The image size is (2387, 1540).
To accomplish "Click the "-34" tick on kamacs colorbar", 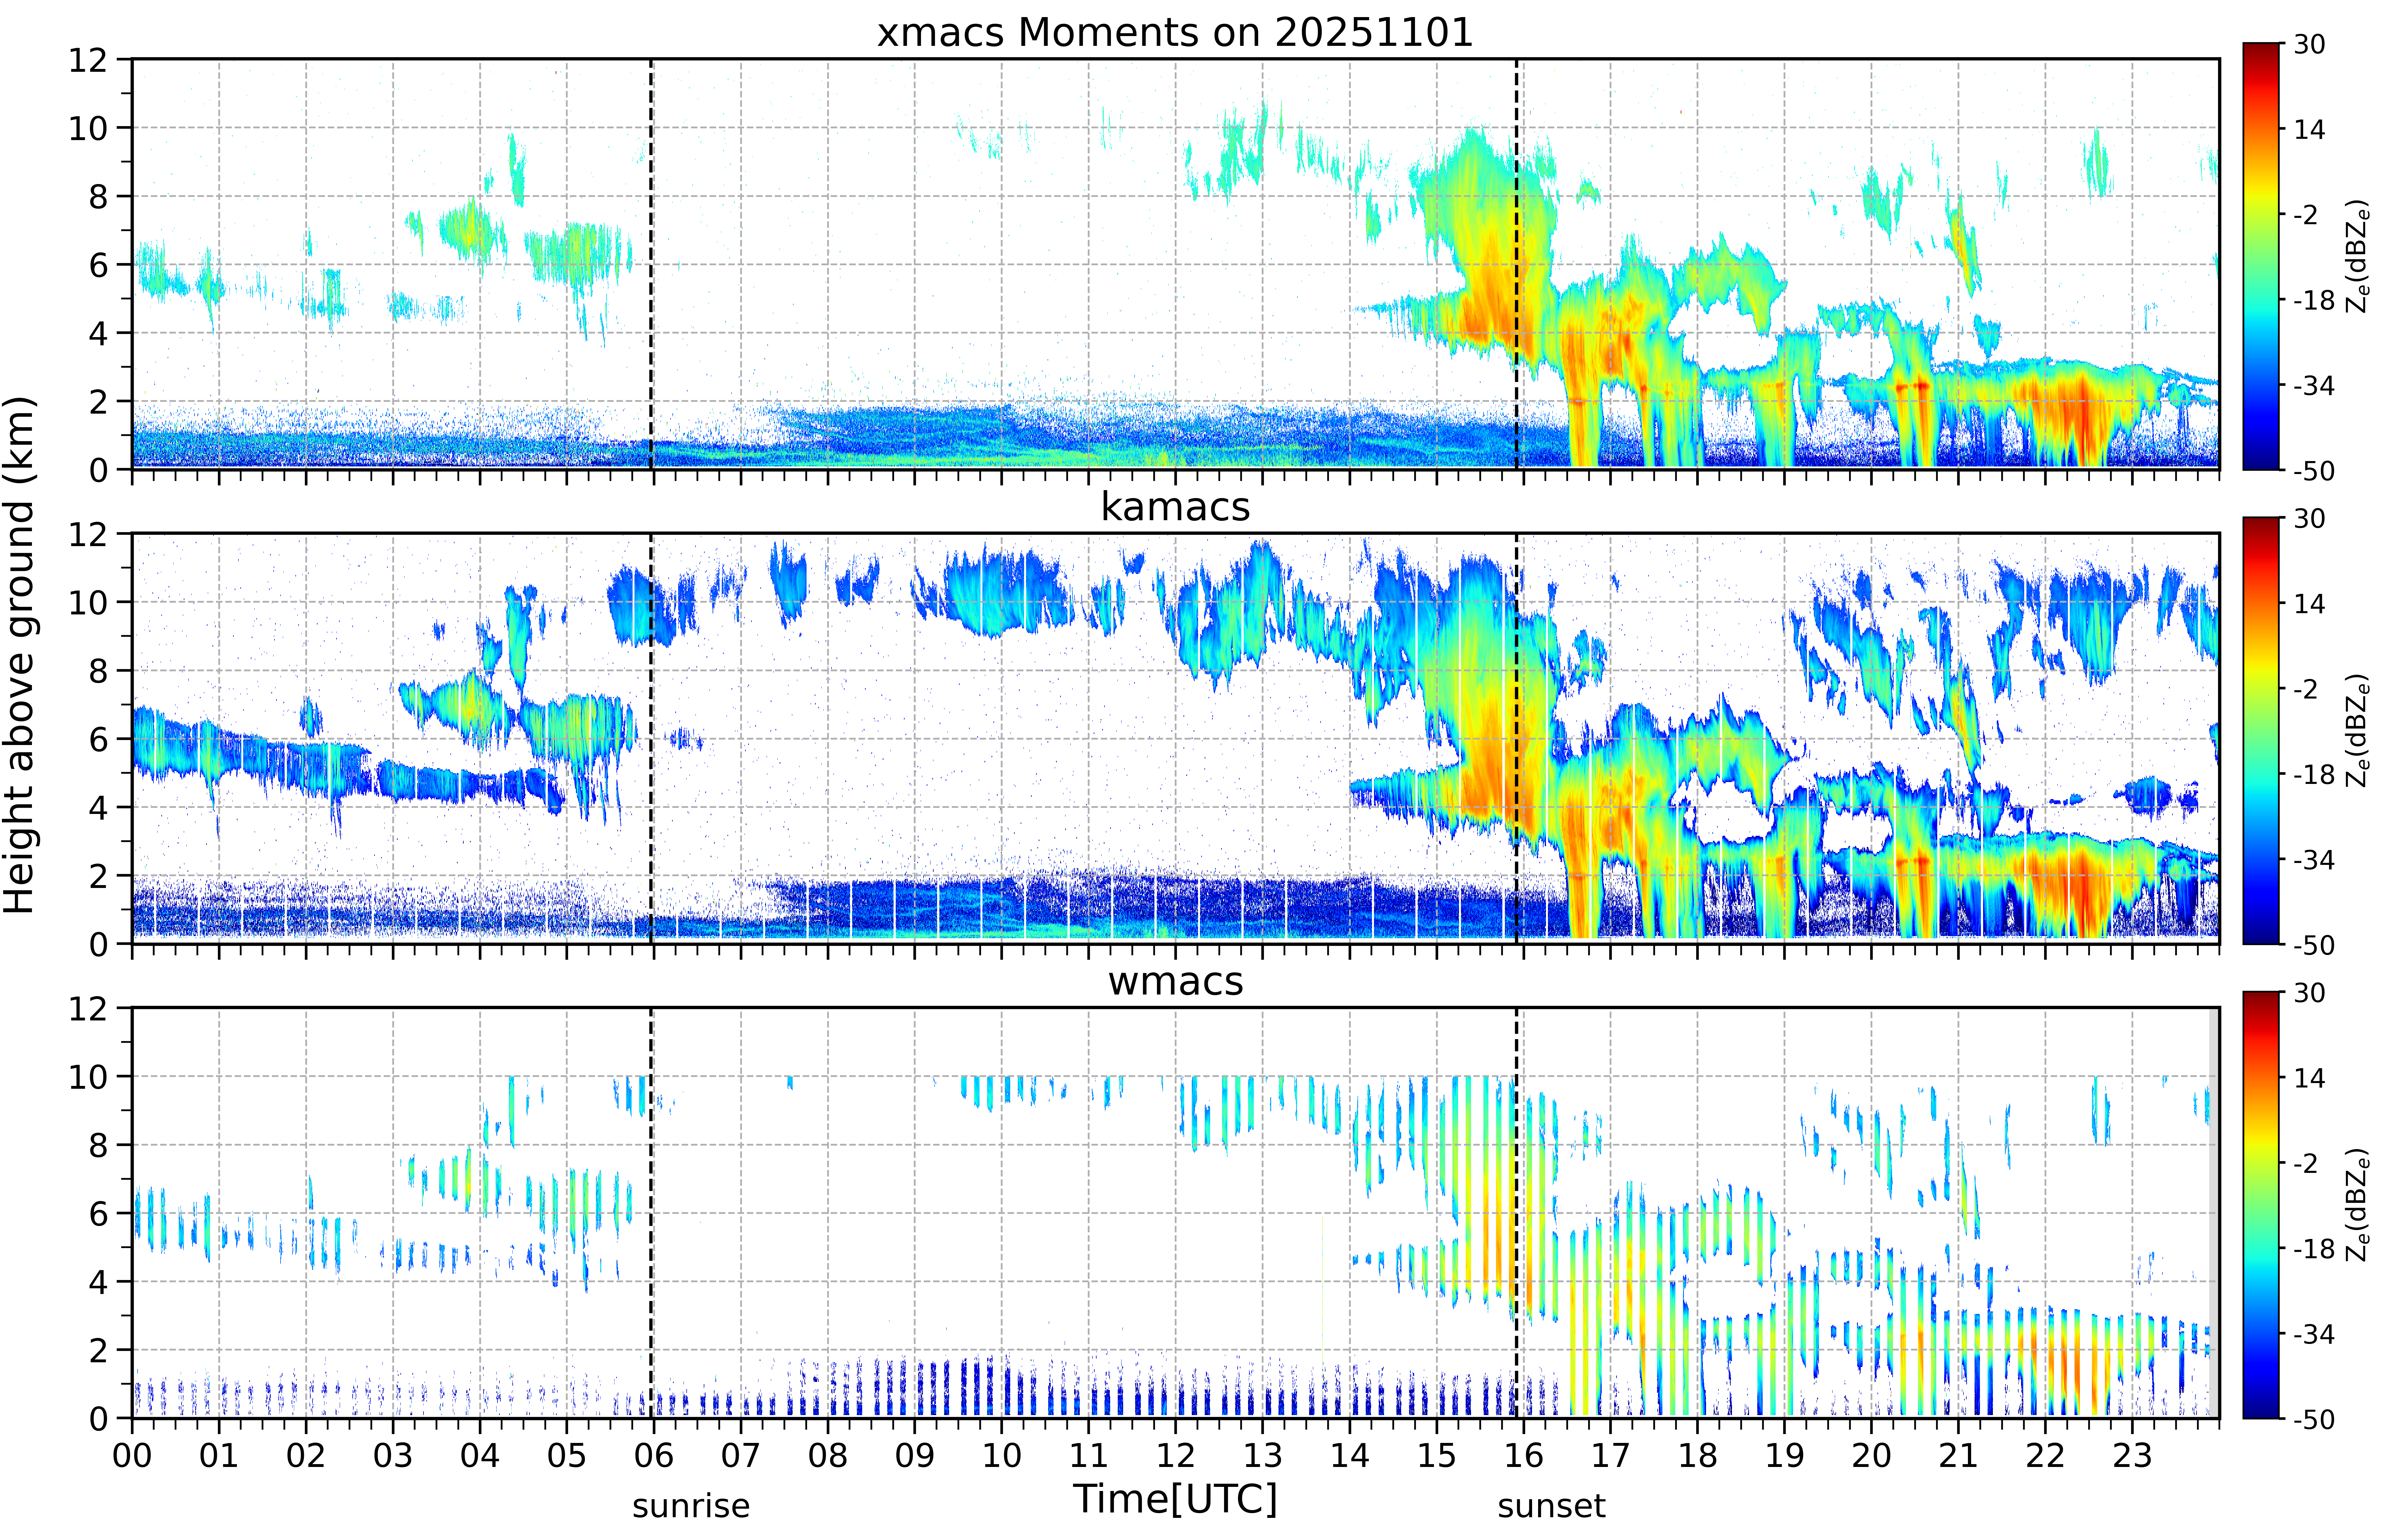I will (2314, 860).
